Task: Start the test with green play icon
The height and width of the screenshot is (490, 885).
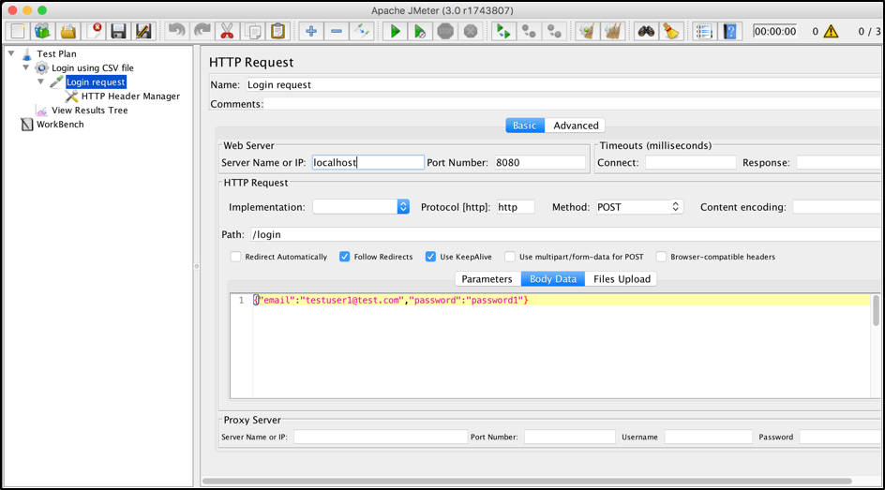Action: (x=395, y=31)
